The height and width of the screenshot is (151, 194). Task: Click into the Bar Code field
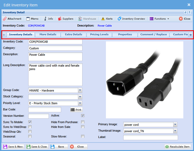pos(45,110)
